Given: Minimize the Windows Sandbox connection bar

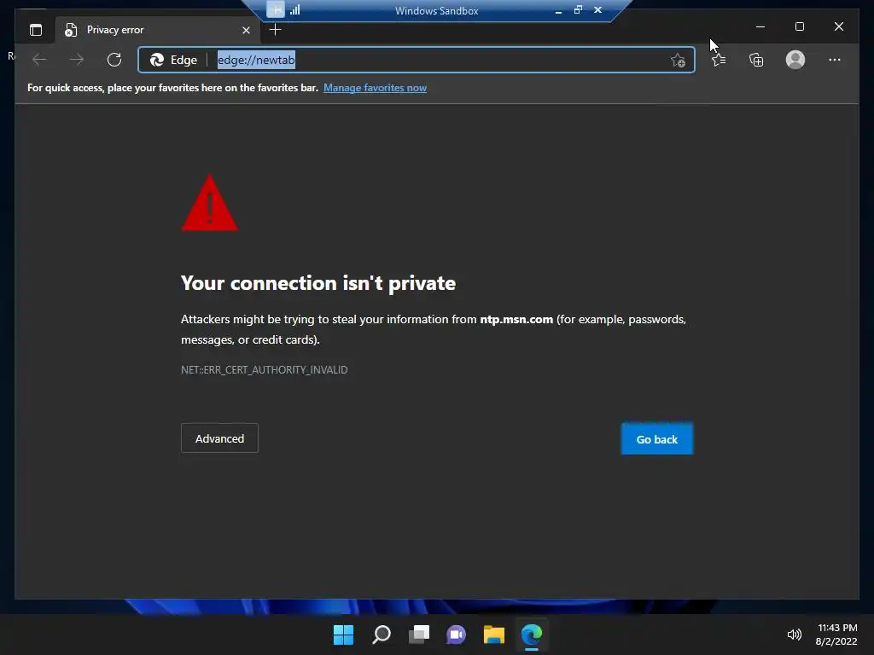Looking at the screenshot, I should [x=558, y=10].
